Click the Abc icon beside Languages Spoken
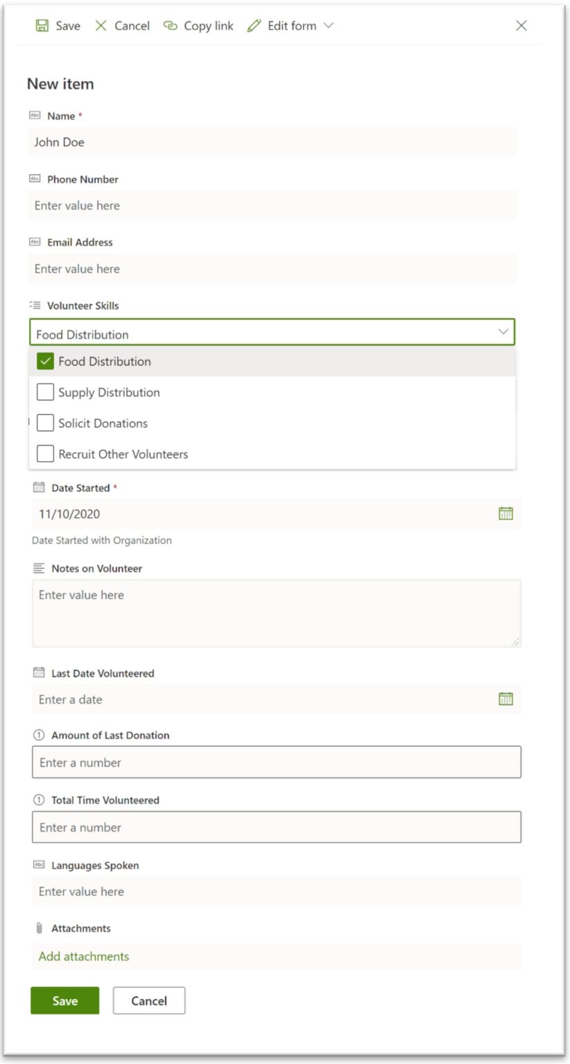 tap(38, 865)
